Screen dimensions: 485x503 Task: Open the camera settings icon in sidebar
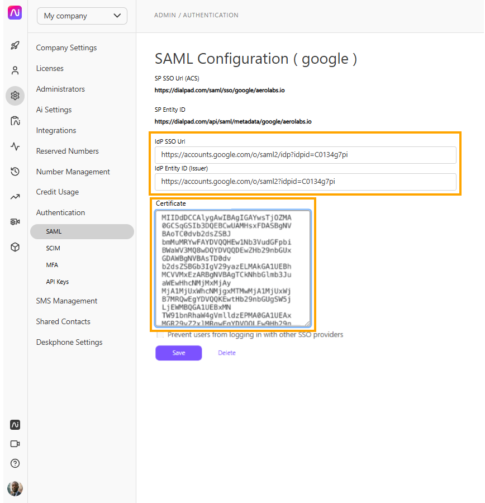coord(15,222)
